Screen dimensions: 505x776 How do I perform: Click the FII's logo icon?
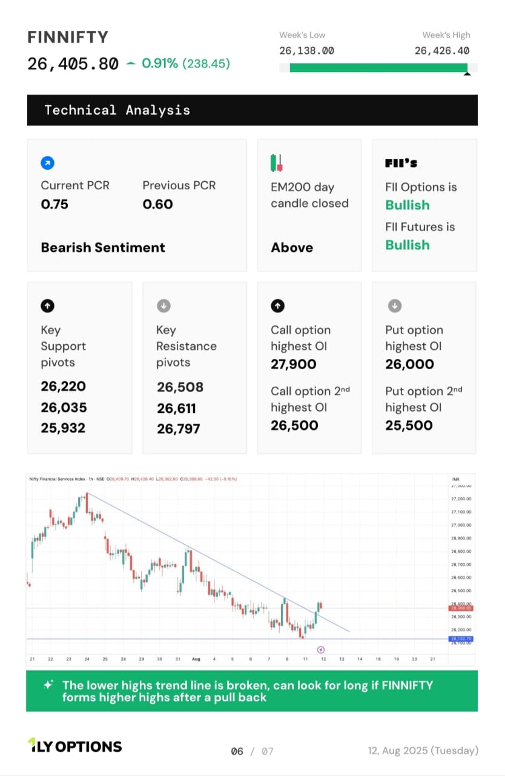[x=401, y=163]
